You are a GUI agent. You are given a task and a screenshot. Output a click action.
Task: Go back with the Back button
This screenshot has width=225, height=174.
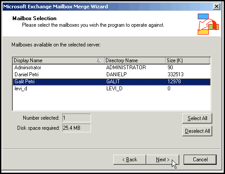[x=130, y=160]
